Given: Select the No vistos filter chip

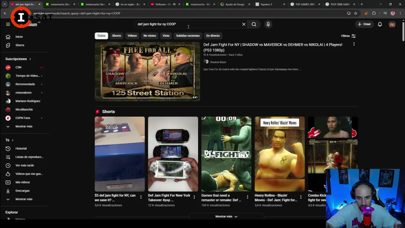Looking at the screenshot, I should [150, 35].
